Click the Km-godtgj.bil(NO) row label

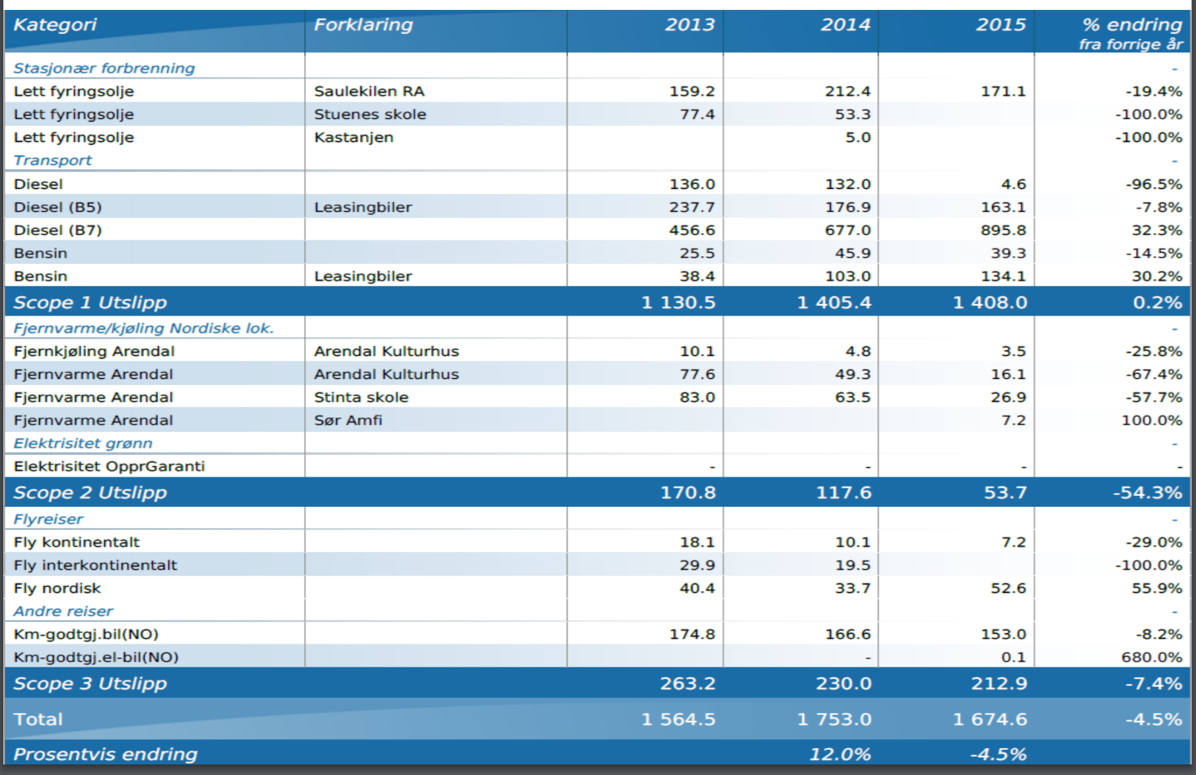86,635
